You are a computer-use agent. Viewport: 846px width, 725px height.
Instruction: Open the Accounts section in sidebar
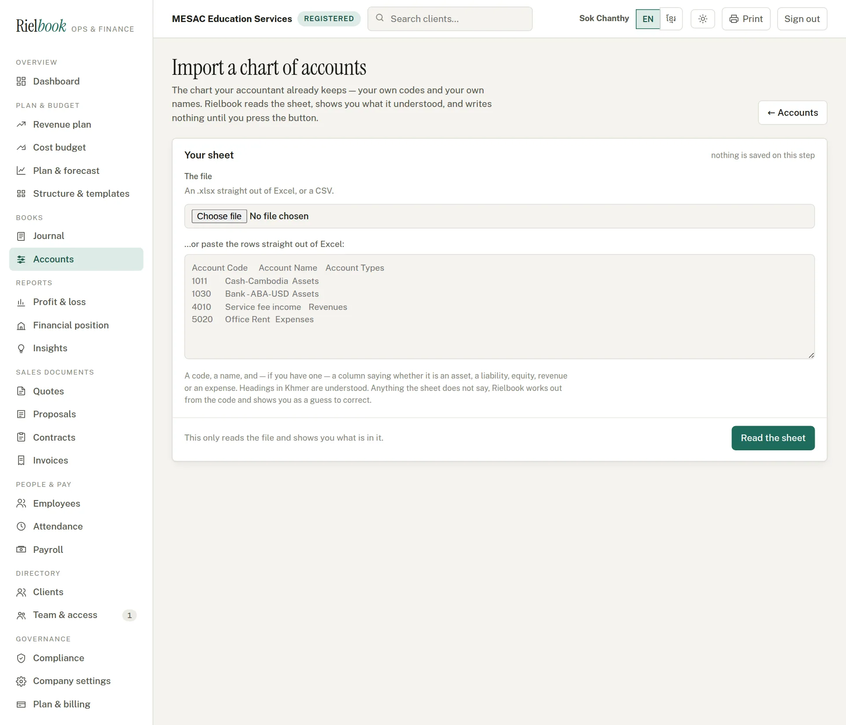click(x=76, y=259)
